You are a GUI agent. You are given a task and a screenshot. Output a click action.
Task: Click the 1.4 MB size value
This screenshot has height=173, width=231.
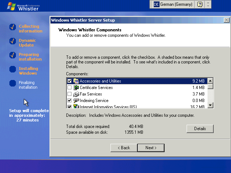pyautogui.click(x=198, y=88)
